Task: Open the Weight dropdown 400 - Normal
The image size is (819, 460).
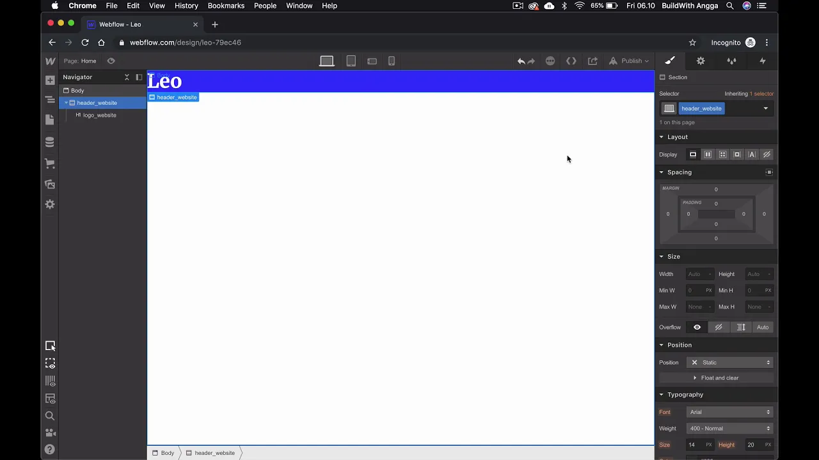Action: click(x=730, y=429)
